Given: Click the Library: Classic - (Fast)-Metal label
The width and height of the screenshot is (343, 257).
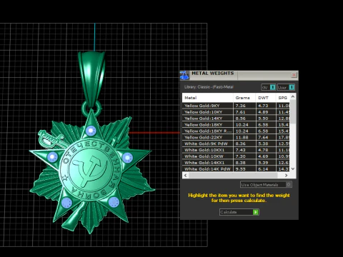Looking at the screenshot, I should point(209,87).
